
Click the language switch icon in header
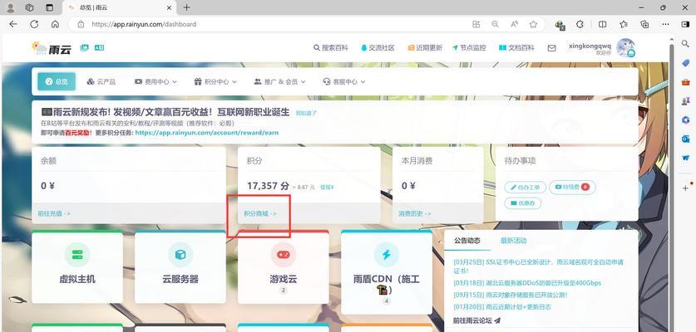99,47
